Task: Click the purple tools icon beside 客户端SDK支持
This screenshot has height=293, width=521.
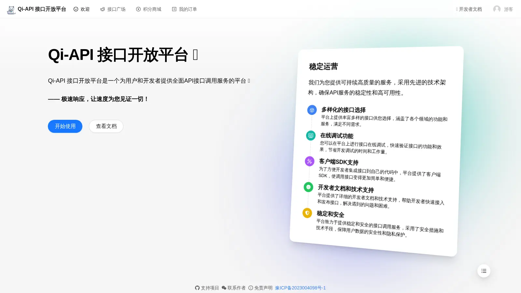Action: click(x=309, y=161)
